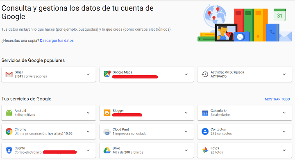Viewport: 295px width, 161px height.
Task: Click the Gmail envelope icon
Action: point(9,74)
